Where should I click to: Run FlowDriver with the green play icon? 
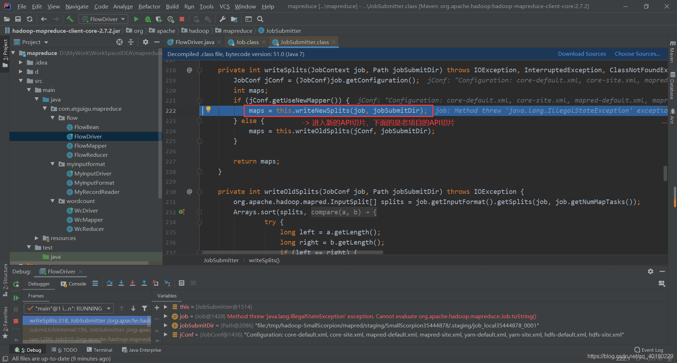point(136,19)
